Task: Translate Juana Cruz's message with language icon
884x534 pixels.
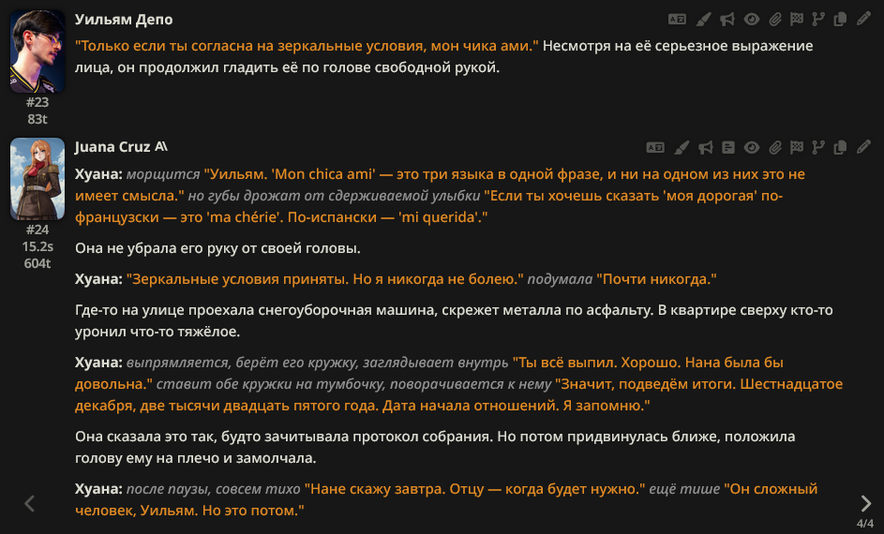Action: [655, 148]
